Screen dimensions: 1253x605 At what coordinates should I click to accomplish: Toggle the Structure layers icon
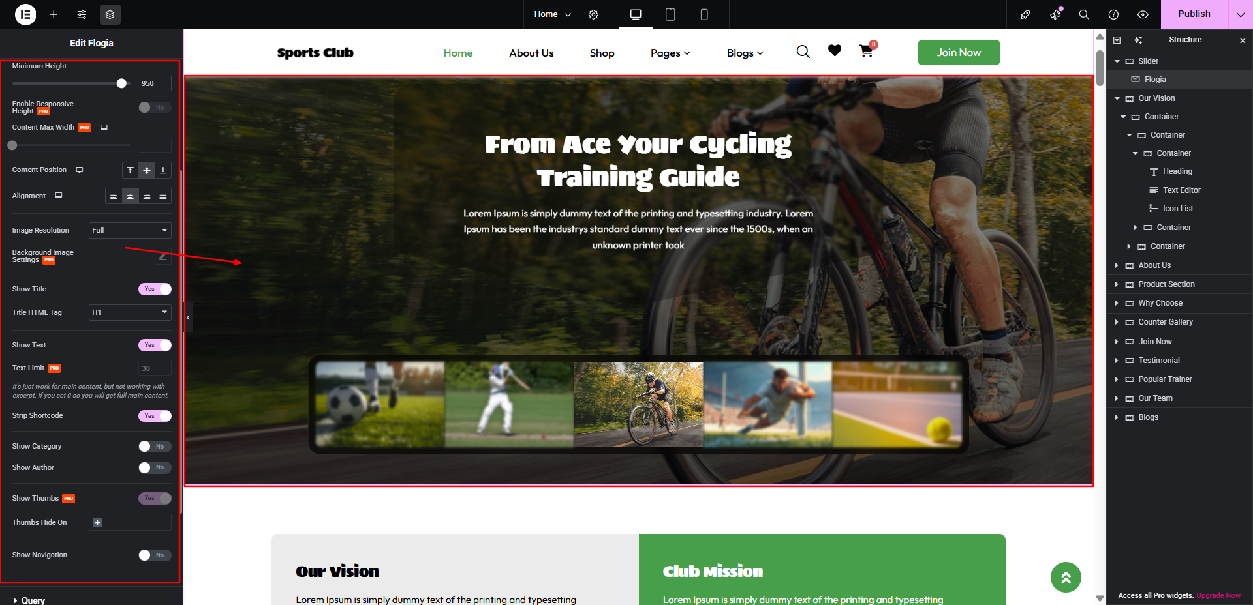[x=110, y=14]
